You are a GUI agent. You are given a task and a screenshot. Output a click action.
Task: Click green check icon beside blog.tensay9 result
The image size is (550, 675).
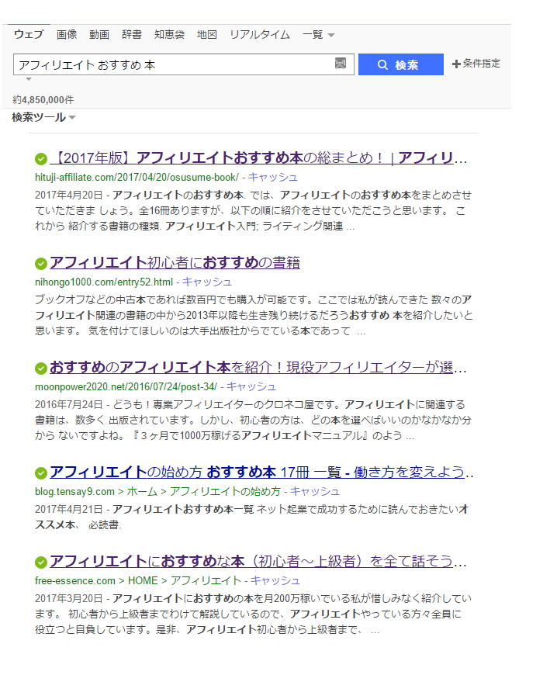point(41,473)
